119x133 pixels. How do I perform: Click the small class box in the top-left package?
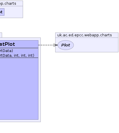click(2, 12)
